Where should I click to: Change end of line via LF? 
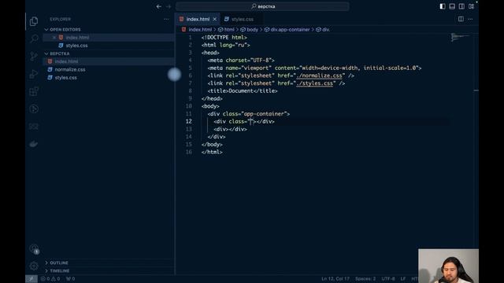[x=403, y=279]
